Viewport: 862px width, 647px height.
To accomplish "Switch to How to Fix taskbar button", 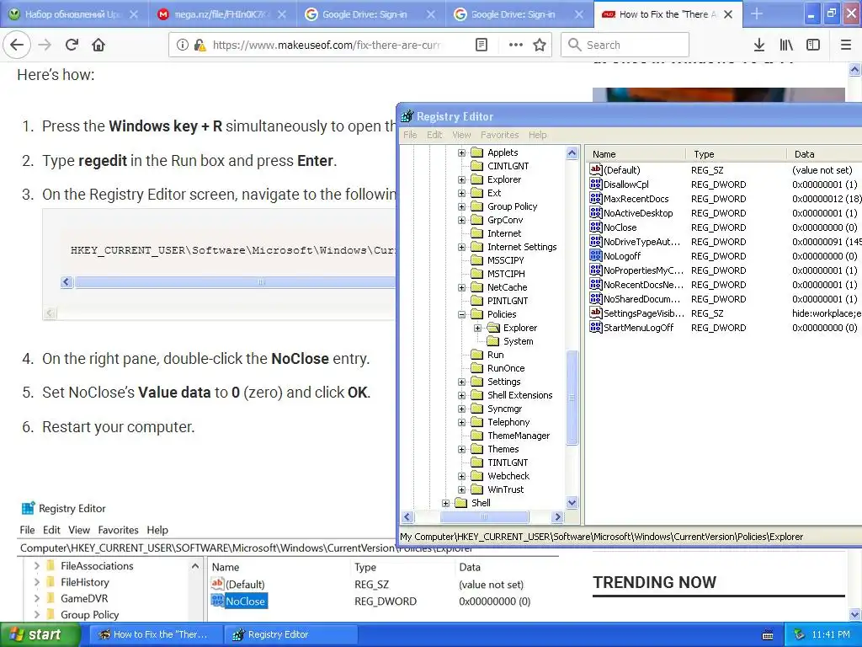I will pyautogui.click(x=157, y=634).
